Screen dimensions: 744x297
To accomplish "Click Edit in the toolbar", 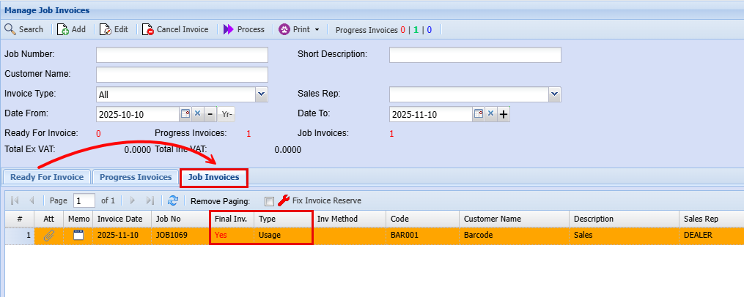I will point(114,29).
